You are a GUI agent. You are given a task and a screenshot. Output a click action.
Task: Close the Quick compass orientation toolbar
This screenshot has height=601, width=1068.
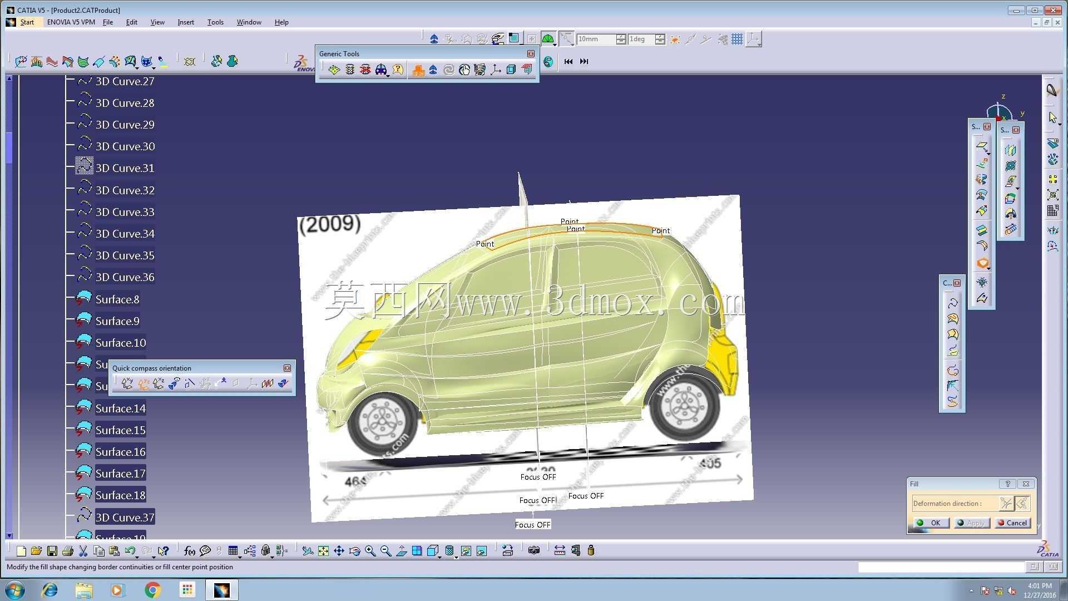click(x=287, y=368)
